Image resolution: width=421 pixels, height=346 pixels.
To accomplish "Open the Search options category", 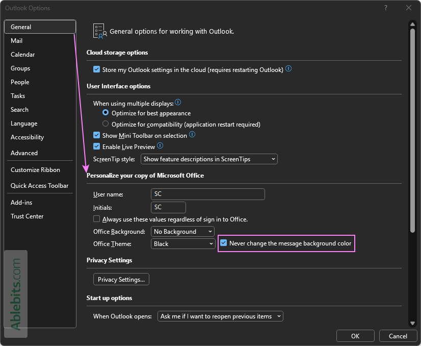I will click(40, 110).
